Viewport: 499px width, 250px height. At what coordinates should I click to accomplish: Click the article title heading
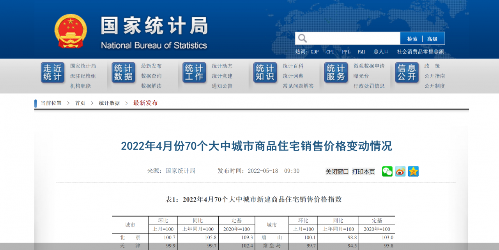pos(257,146)
